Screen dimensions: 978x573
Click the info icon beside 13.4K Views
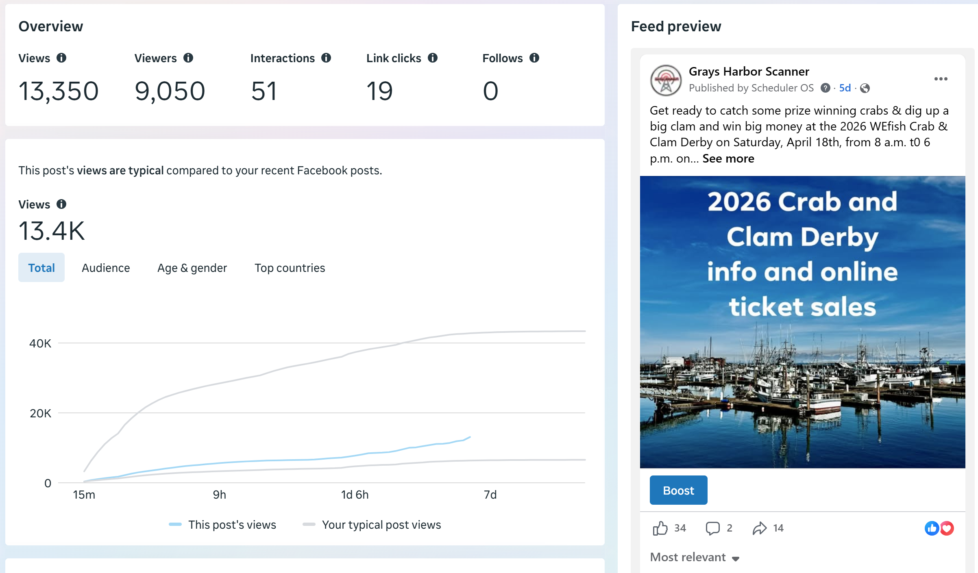click(x=61, y=204)
